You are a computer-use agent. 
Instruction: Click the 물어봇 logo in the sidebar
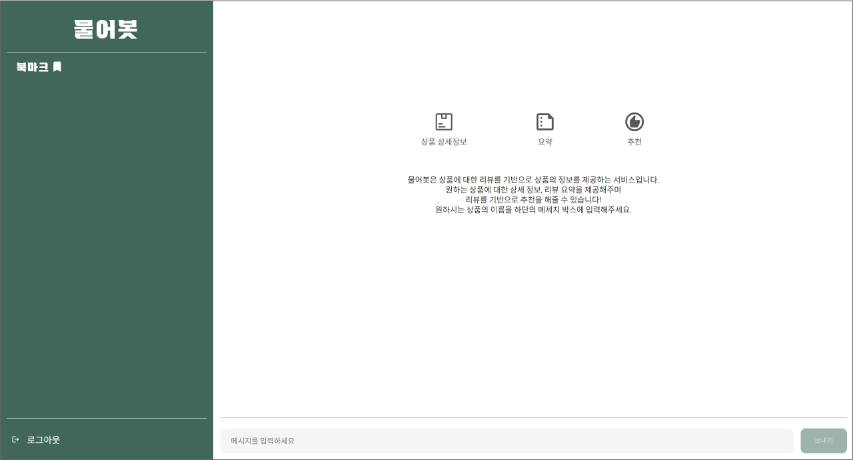pyautogui.click(x=106, y=29)
